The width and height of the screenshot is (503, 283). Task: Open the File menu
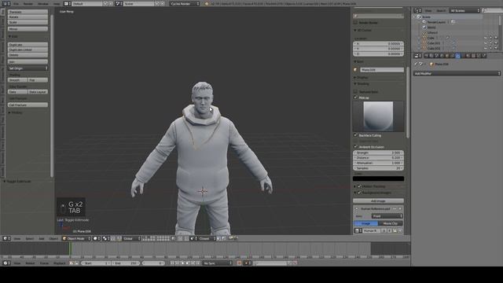[16, 3]
